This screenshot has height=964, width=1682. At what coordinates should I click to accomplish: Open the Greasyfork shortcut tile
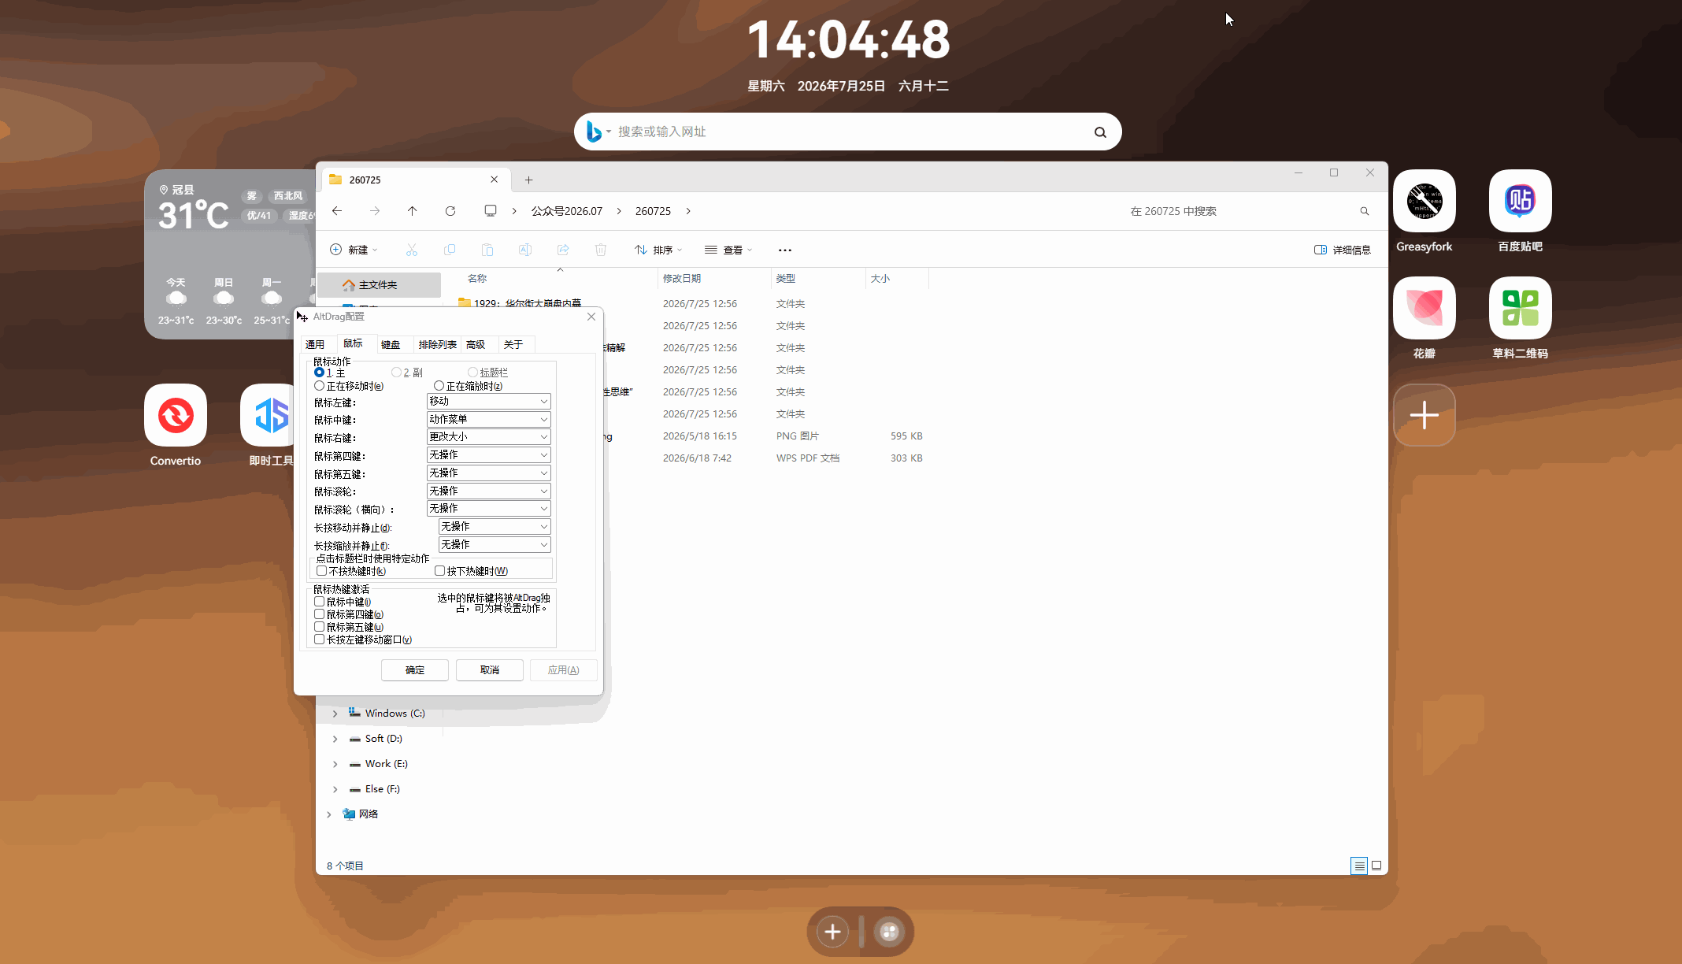pyautogui.click(x=1425, y=202)
